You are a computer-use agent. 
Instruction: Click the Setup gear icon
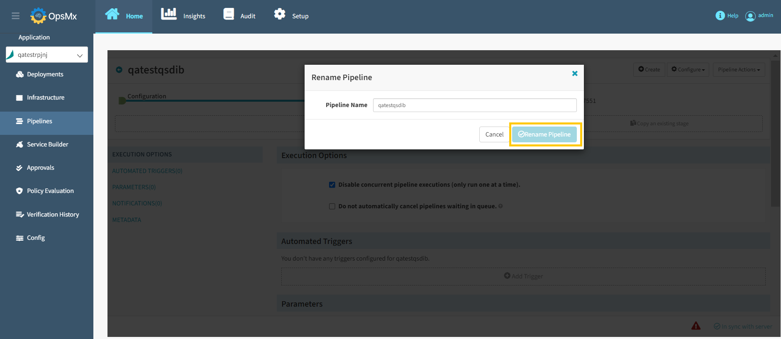coord(280,14)
